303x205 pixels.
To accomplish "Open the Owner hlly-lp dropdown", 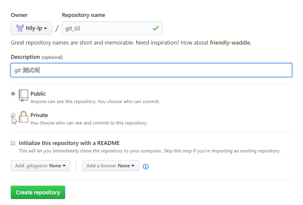I will pyautogui.click(x=32, y=28).
